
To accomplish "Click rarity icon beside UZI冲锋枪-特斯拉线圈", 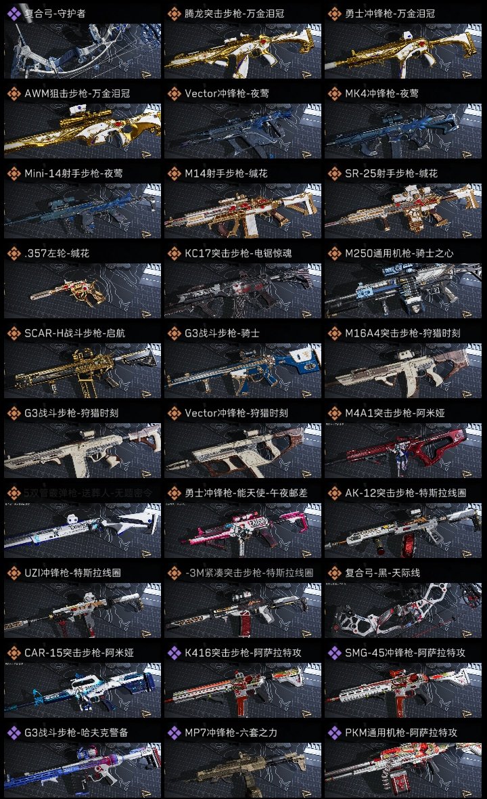I will [x=14, y=573].
